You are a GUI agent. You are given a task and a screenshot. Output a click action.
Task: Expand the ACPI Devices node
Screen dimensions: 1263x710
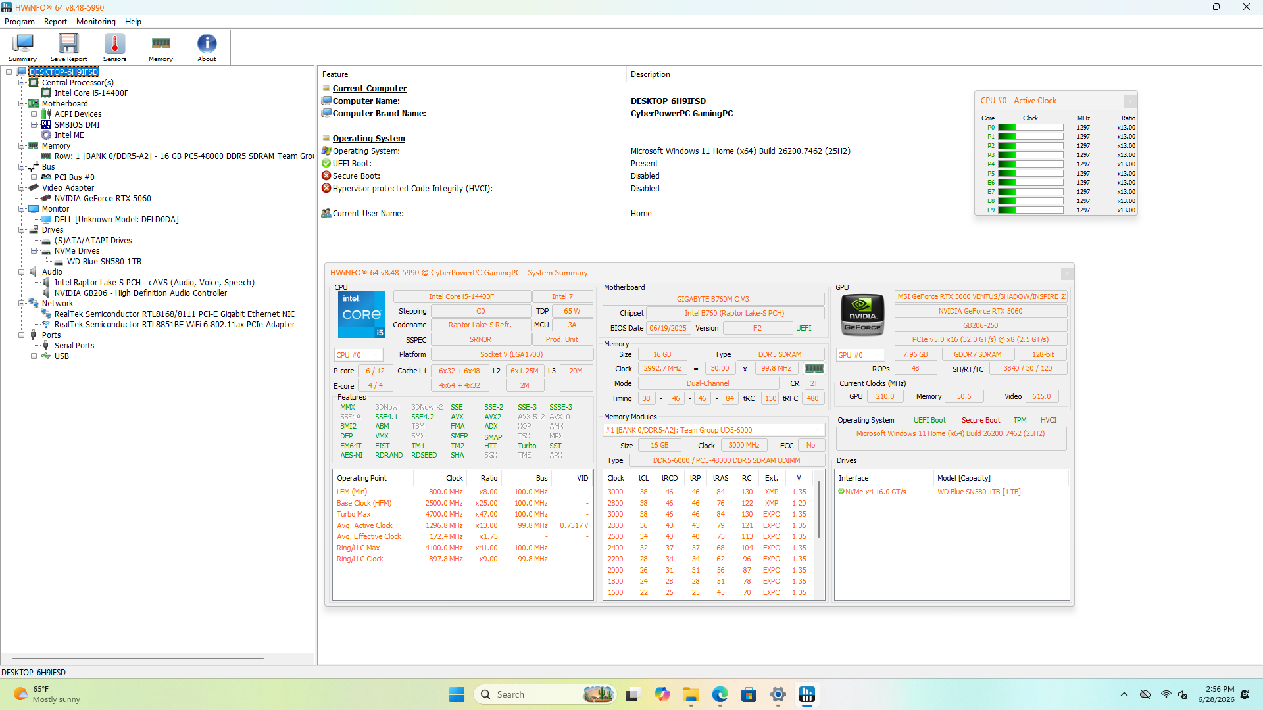[x=34, y=114]
